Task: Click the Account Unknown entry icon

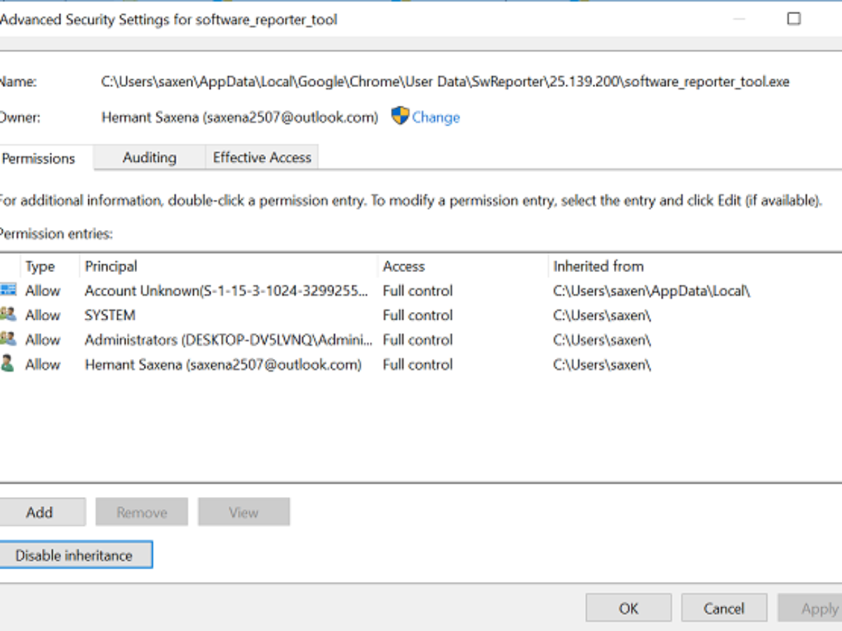Action: pyautogui.click(x=8, y=290)
